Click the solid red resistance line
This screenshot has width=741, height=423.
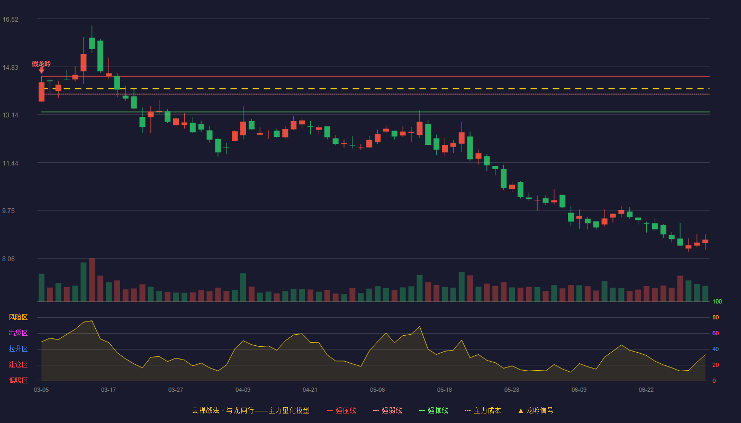[375, 77]
